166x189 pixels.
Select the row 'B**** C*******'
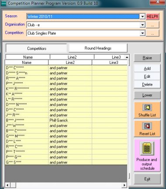66,131
